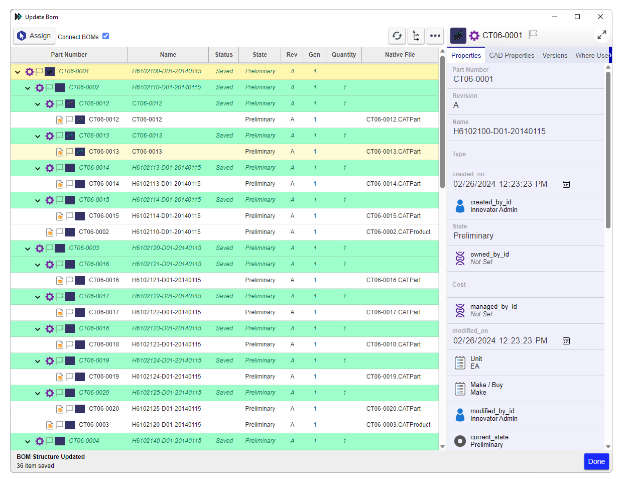The image size is (623, 483).
Task: Switch to the CAD Properties tab
Action: [512, 56]
